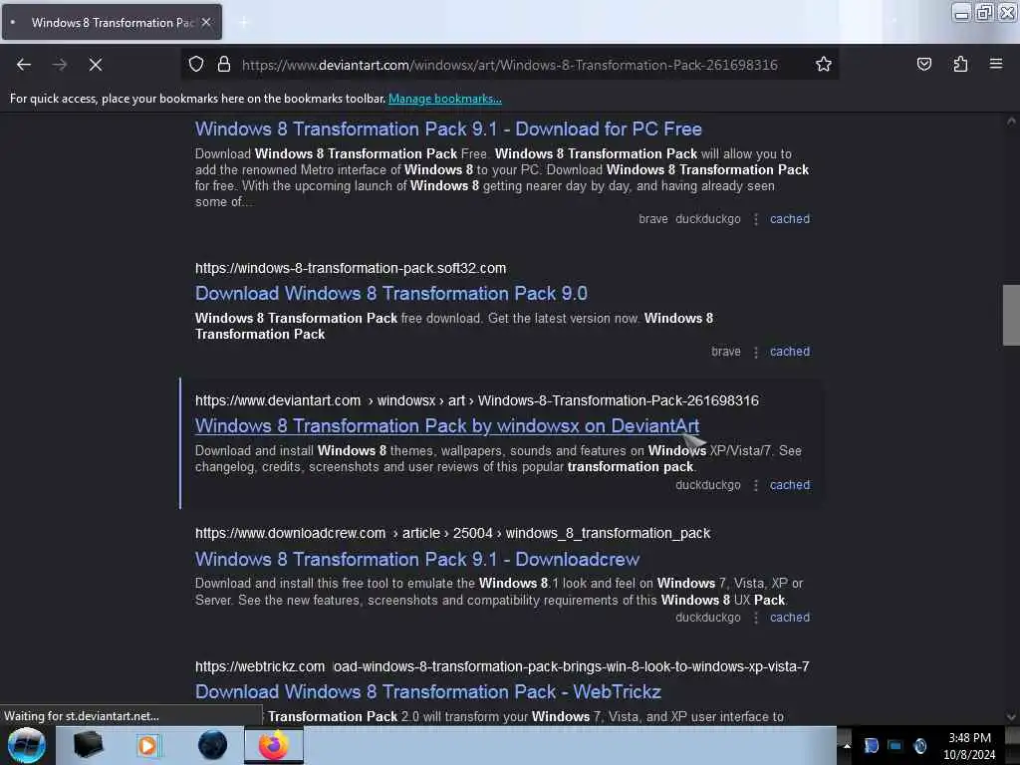
Task: View site security padlock info
Action: point(224,65)
